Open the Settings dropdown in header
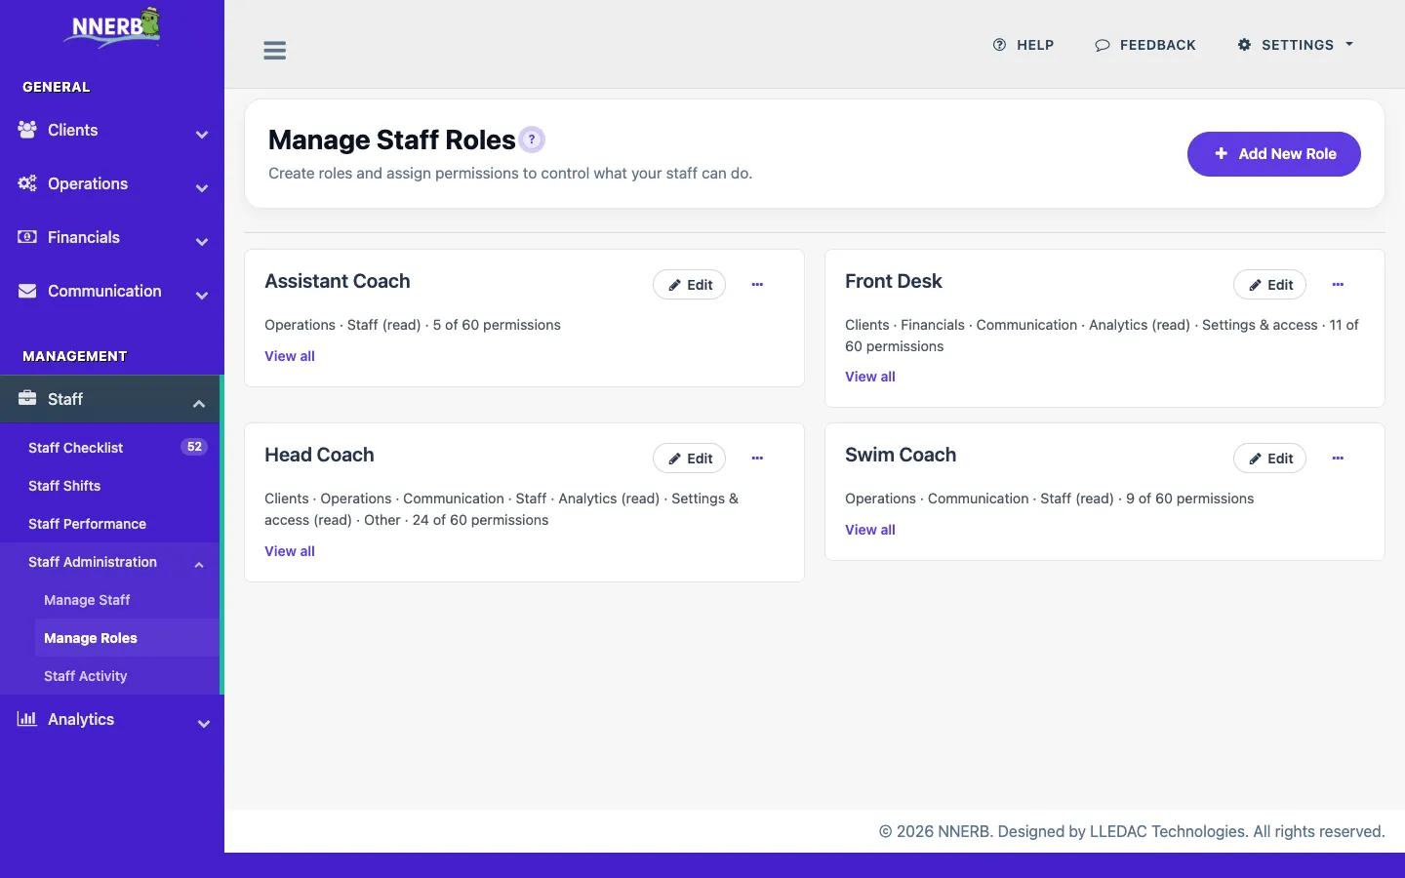This screenshot has width=1405, height=878. (1296, 45)
